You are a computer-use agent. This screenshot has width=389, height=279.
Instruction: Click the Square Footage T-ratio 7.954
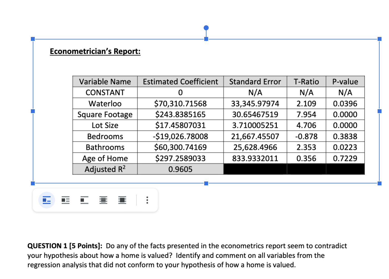[x=306, y=114]
